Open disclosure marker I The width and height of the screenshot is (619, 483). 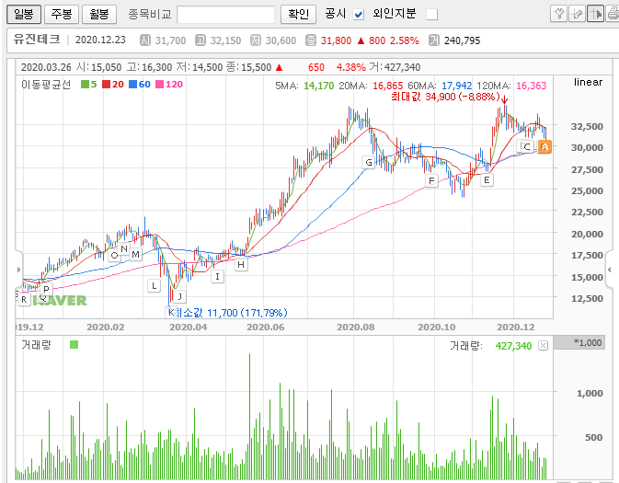pyautogui.click(x=217, y=276)
